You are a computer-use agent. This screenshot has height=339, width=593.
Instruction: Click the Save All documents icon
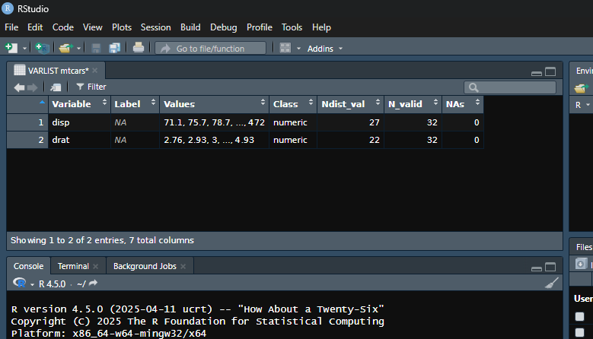point(114,48)
